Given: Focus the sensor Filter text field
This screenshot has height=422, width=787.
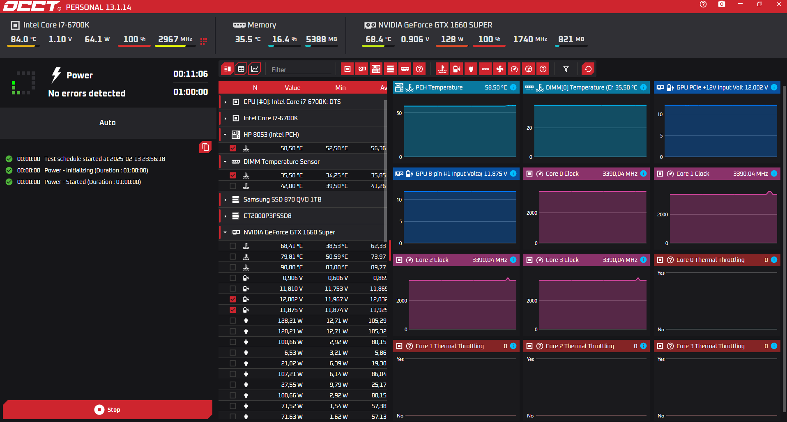Looking at the screenshot, I should point(301,70).
